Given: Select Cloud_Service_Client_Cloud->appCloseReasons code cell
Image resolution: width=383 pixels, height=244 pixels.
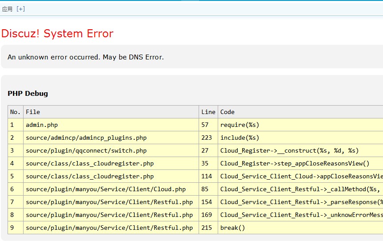Looking at the screenshot, I should (x=300, y=177).
